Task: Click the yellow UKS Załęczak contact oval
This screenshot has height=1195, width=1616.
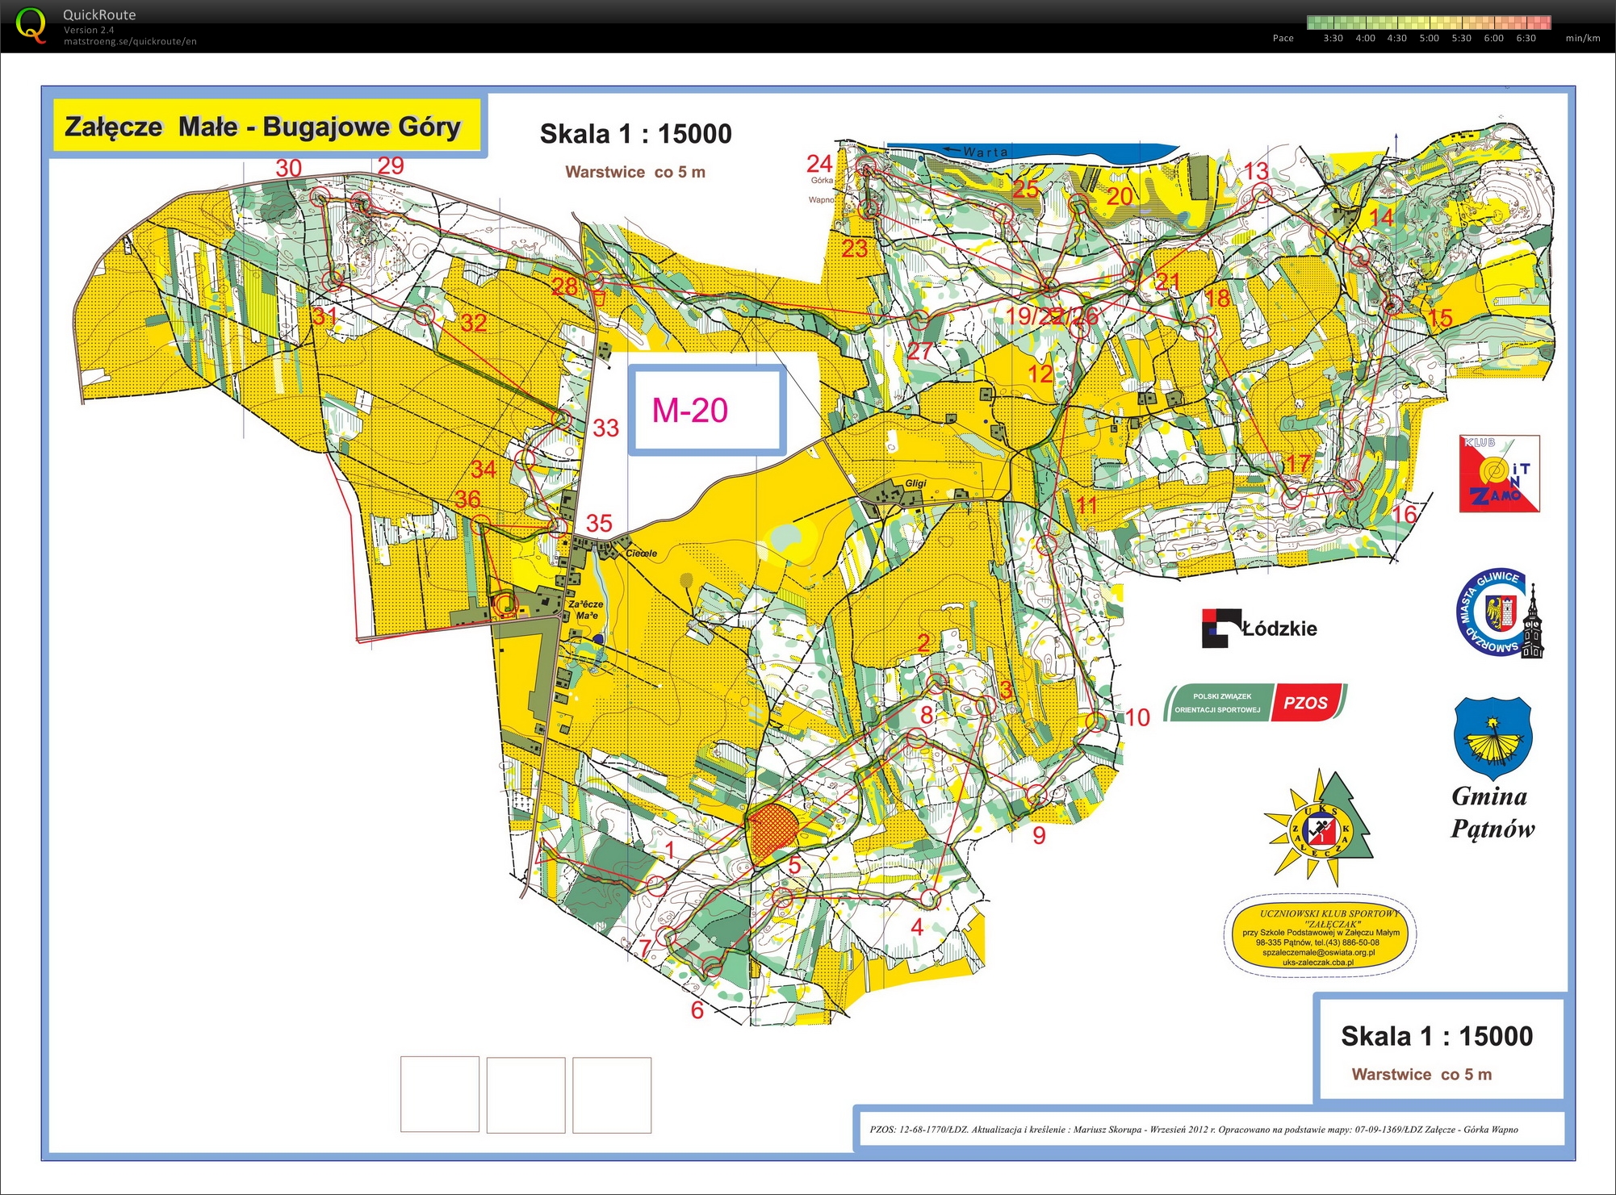Action: click(1320, 935)
